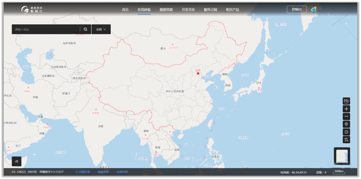Open the 开发支持 menu
Image resolution: width=361 pixels, height=179 pixels.
click(x=188, y=10)
